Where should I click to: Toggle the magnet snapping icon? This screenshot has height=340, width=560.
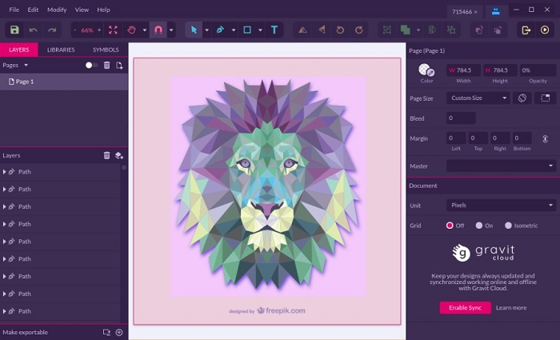click(x=158, y=30)
